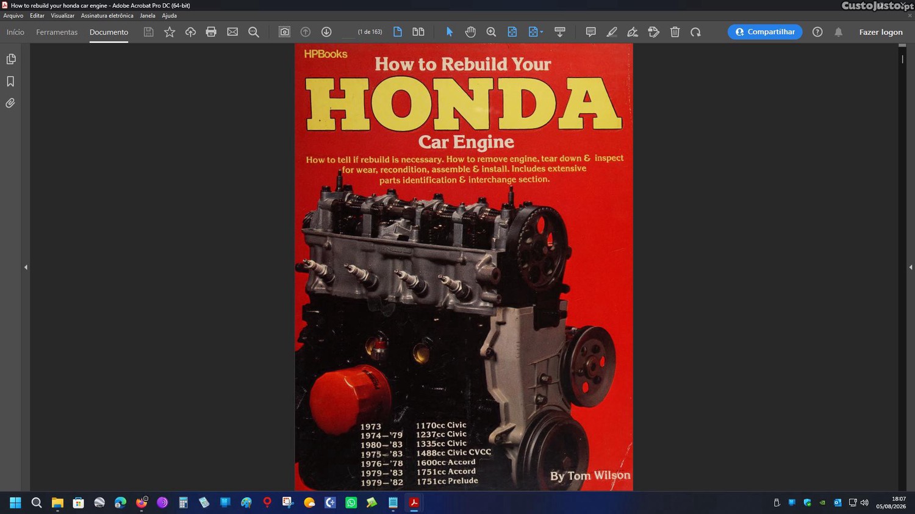This screenshot has height=514, width=915.
Task: Open Windows Security tray icon
Action: [x=807, y=503]
